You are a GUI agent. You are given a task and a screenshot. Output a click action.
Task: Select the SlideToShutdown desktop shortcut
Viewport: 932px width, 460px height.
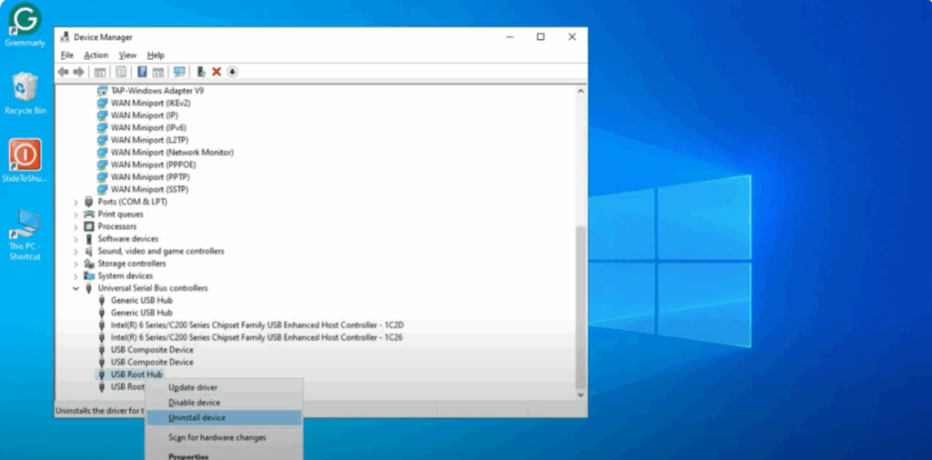pyautogui.click(x=25, y=162)
